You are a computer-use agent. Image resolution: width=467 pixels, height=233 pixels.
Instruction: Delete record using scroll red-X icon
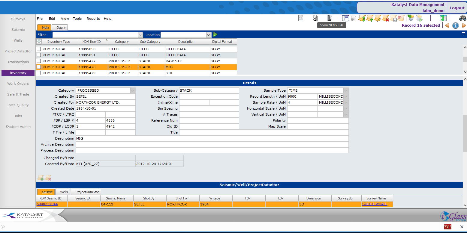click(385, 18)
